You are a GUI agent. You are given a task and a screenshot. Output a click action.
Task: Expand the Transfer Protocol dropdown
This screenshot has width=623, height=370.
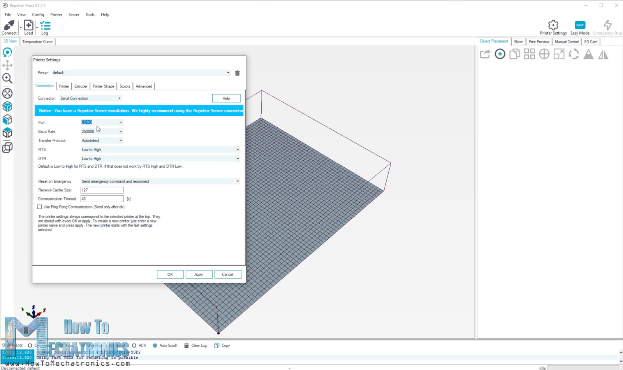[x=121, y=140]
